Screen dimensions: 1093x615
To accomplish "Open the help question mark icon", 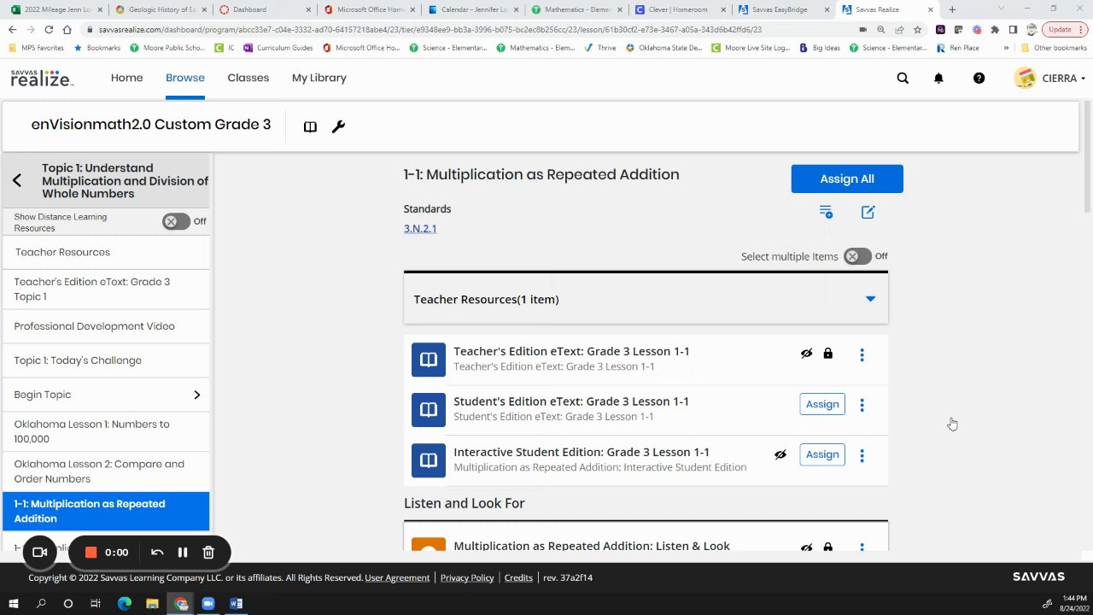I will pyautogui.click(x=979, y=78).
